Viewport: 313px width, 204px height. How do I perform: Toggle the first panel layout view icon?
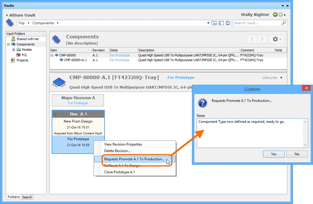point(214,23)
